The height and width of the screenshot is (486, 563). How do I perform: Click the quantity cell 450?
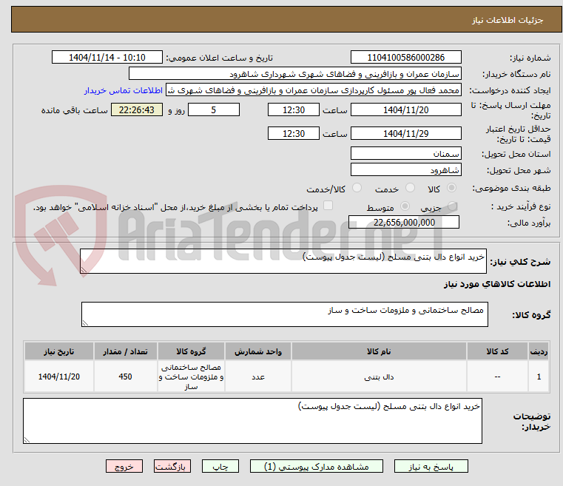tap(125, 377)
